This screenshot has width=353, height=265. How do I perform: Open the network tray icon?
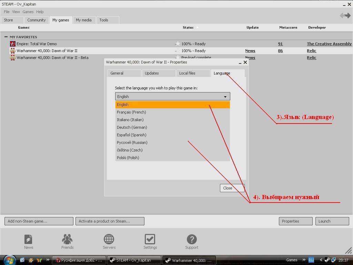tap(333, 260)
